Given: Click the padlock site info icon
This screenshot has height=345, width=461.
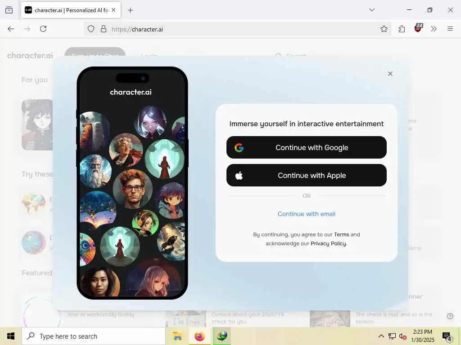Looking at the screenshot, I should (104, 29).
